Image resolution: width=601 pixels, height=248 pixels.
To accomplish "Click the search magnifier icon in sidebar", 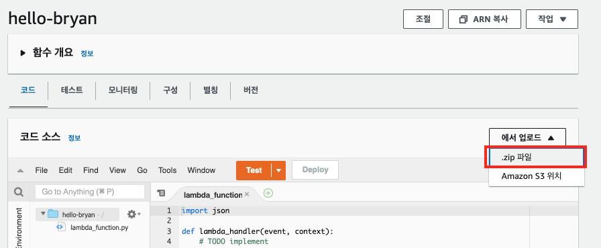I will 19,192.
